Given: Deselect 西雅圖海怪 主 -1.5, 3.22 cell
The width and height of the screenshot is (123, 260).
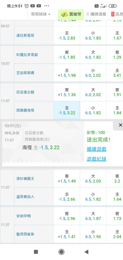Looking at the screenshot, I should click(x=67, y=110).
